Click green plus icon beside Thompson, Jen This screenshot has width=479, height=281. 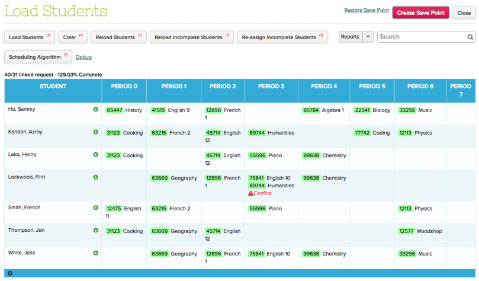click(x=96, y=230)
